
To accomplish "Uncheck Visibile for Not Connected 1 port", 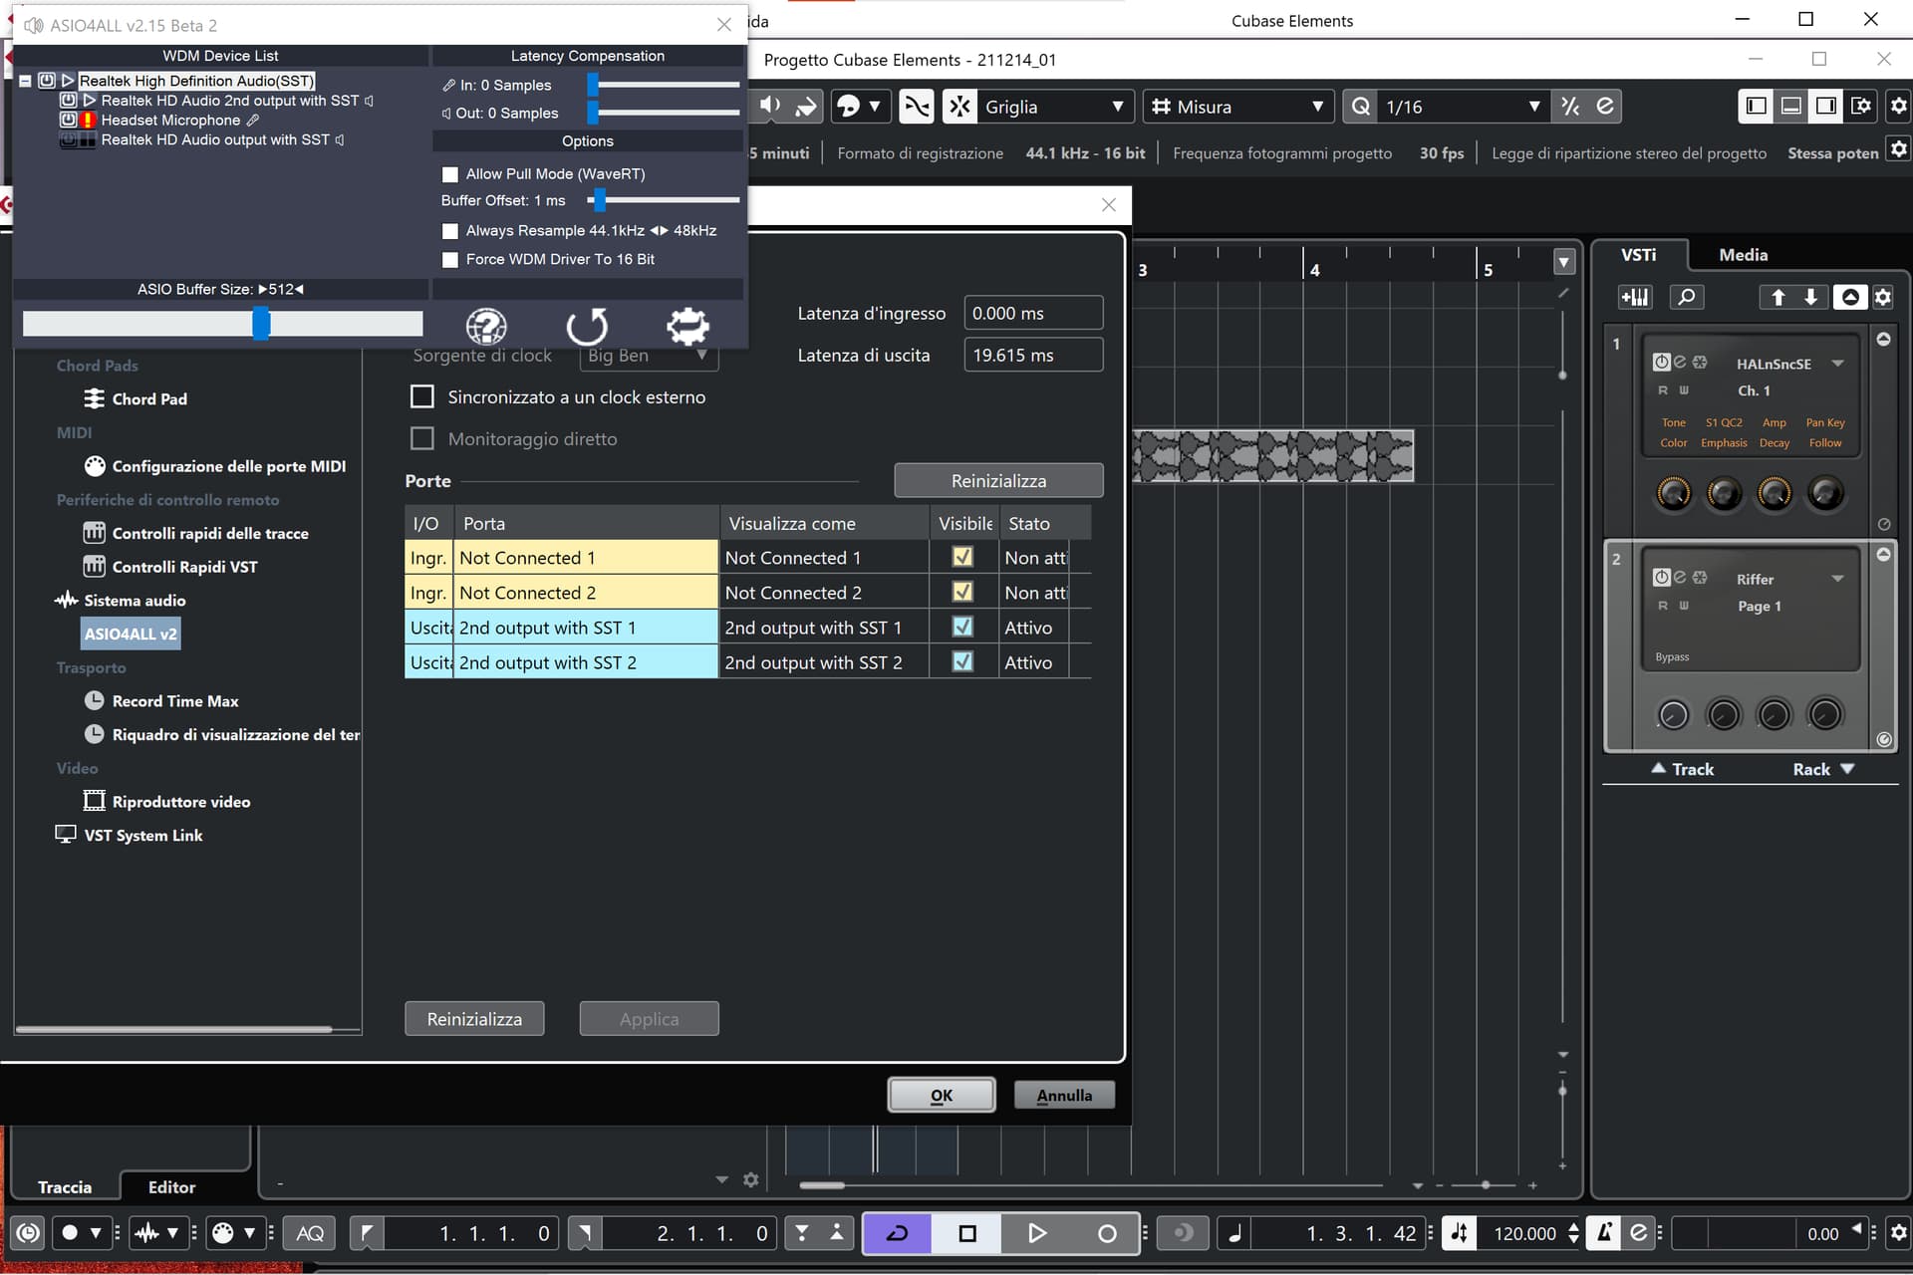I will tap(961, 557).
